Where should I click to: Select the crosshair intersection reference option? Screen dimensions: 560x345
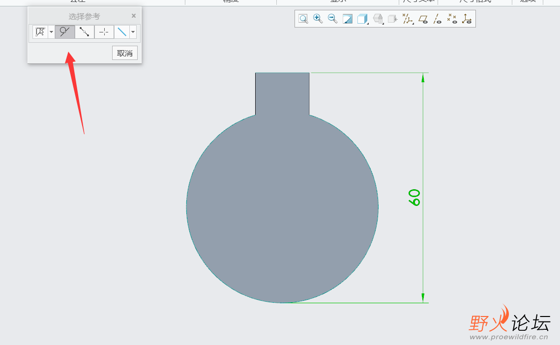104,32
